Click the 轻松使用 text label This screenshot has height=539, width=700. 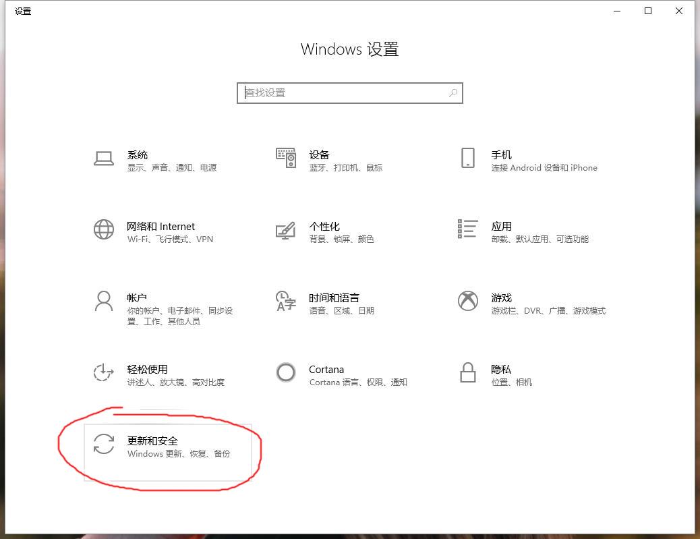point(147,369)
